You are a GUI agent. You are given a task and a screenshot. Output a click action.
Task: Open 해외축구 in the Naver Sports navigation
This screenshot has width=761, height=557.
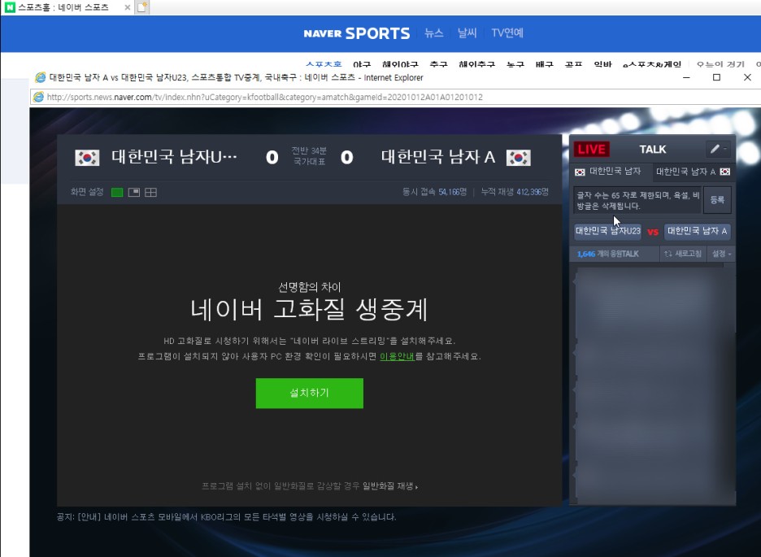point(476,64)
